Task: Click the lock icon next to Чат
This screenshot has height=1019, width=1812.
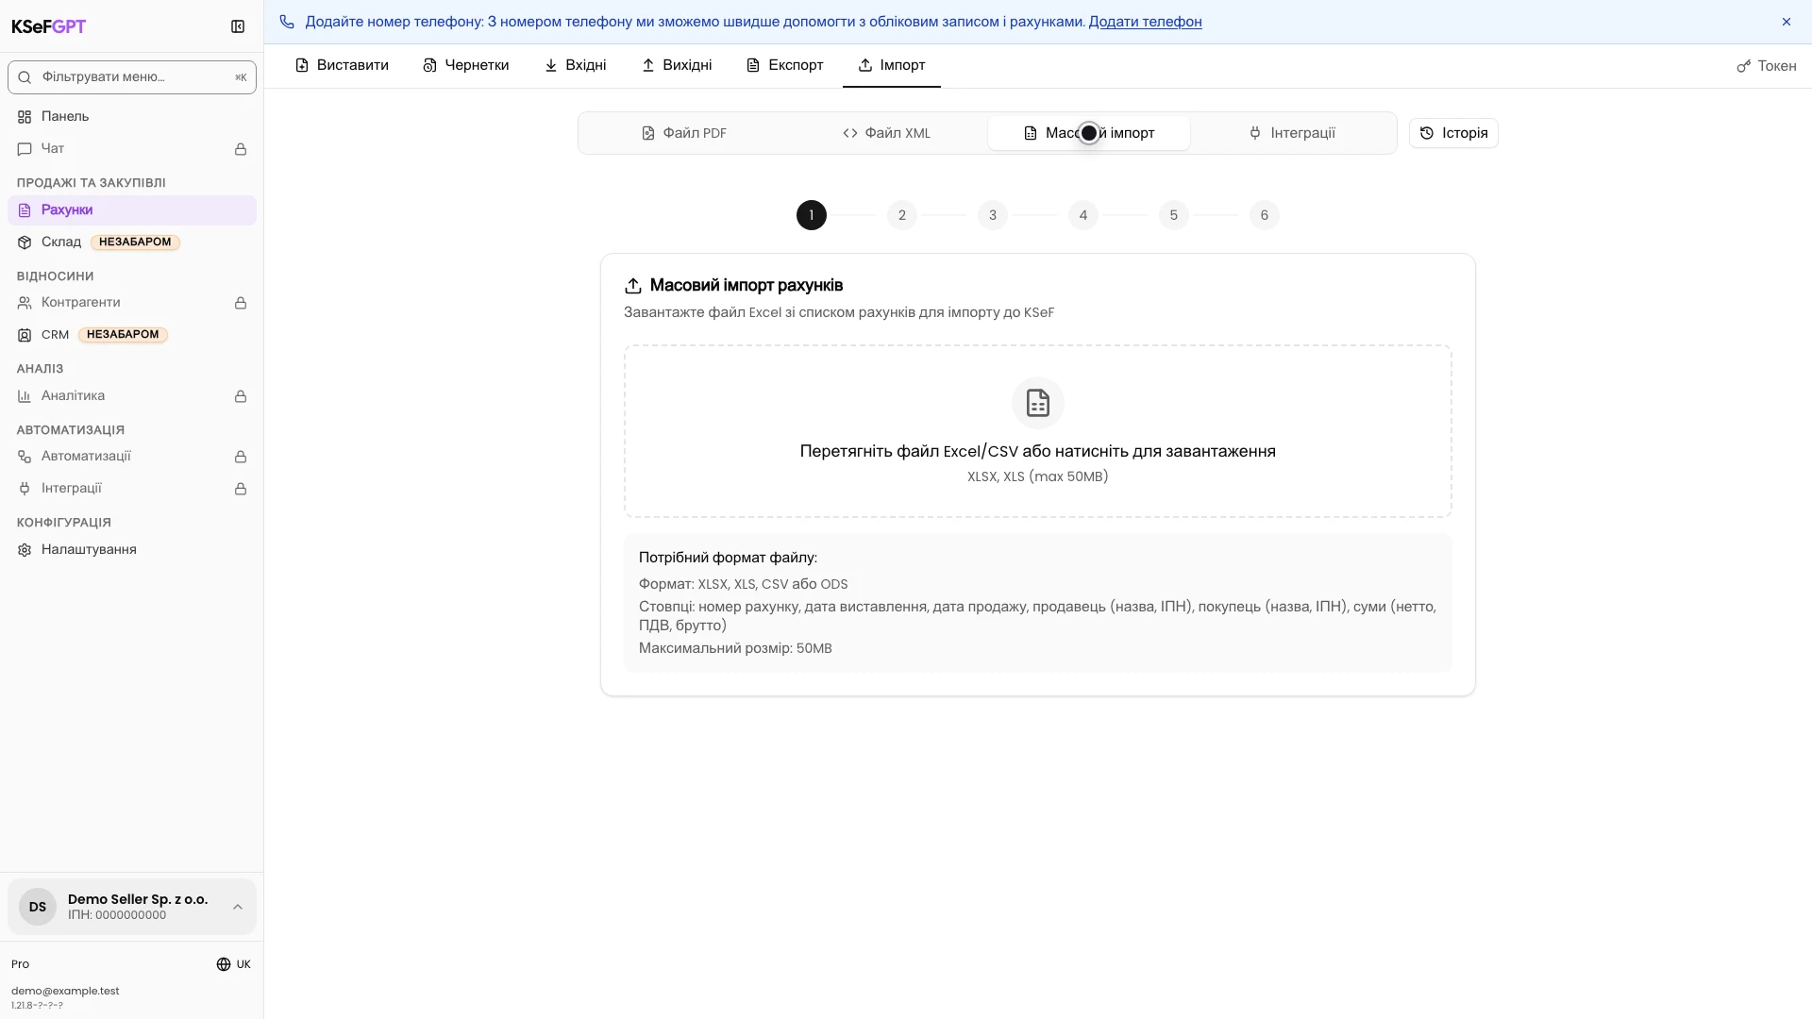Action: pos(241,149)
